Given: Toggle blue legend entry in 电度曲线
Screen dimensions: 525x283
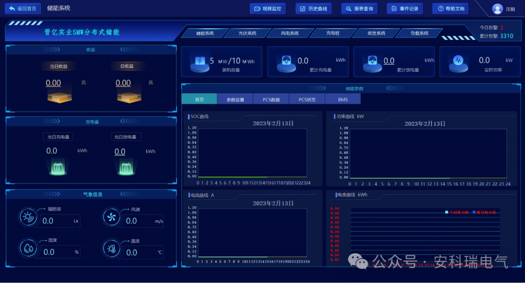Looking at the screenshot, I should [484, 213].
